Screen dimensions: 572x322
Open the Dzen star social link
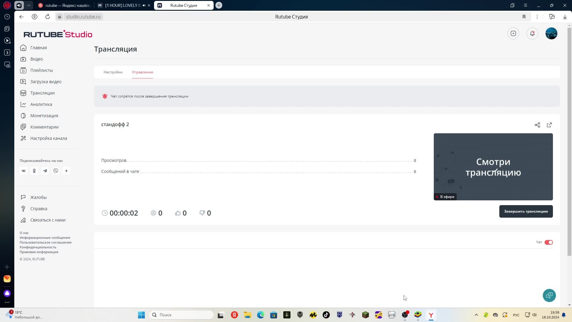[66, 171]
